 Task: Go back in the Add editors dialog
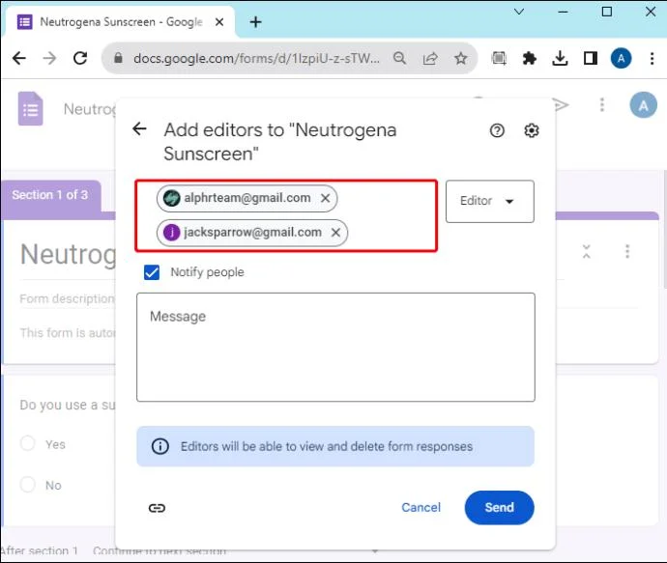pyautogui.click(x=139, y=128)
